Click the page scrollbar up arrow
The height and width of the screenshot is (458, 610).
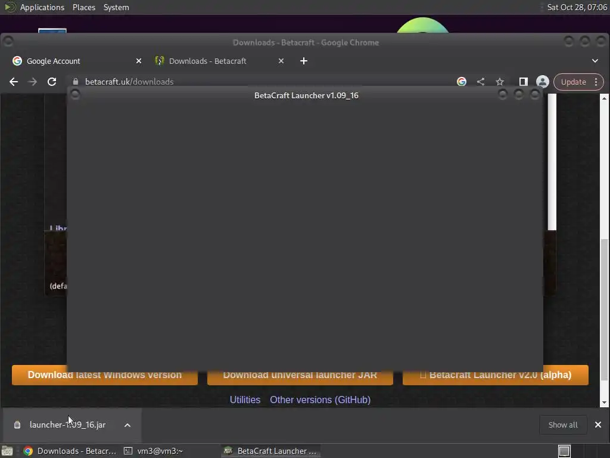click(x=604, y=98)
